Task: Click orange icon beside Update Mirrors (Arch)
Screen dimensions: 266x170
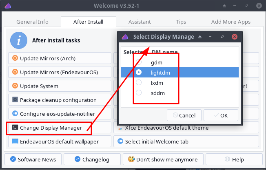Action: (x=15, y=58)
